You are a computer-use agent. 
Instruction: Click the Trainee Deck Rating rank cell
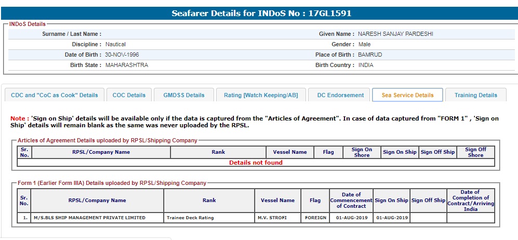pos(209,218)
